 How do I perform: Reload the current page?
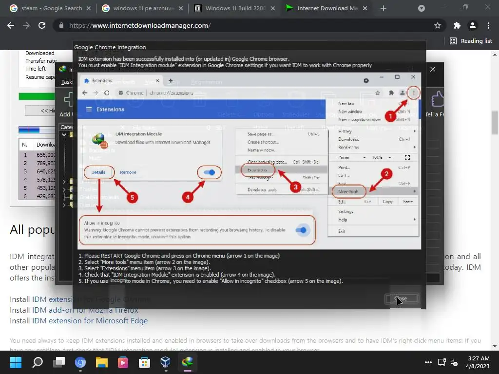point(42,25)
